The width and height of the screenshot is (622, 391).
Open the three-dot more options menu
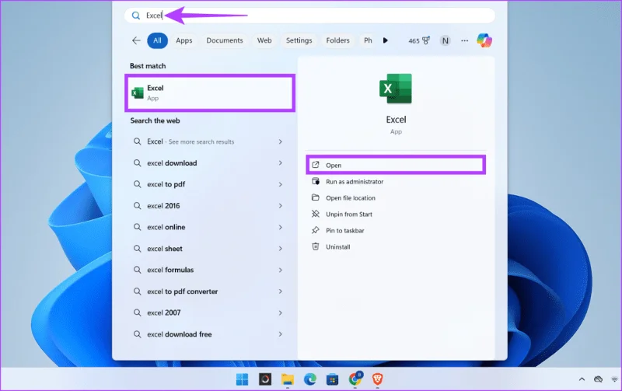click(464, 40)
